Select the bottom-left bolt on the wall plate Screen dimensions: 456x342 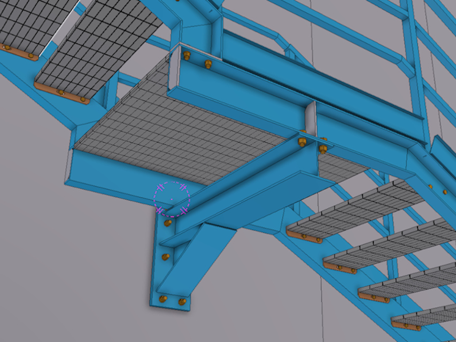(x=163, y=299)
